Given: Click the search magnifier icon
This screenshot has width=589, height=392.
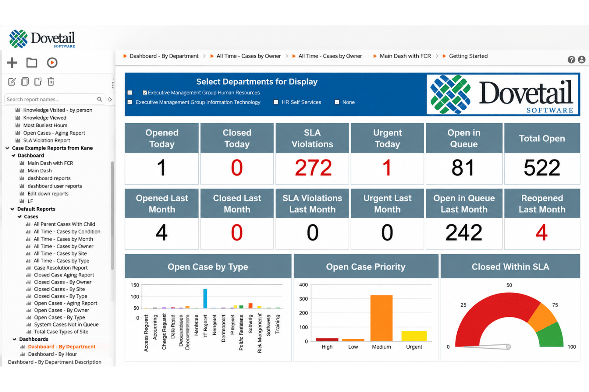Looking at the screenshot, I should [x=99, y=99].
